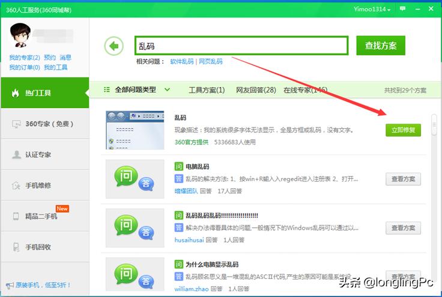Click the 5336683人使用 usage count
The height and width of the screenshot is (297, 442).
[x=235, y=142]
